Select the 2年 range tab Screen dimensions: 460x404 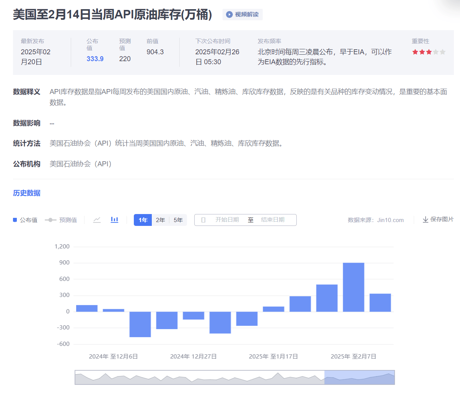(160, 220)
